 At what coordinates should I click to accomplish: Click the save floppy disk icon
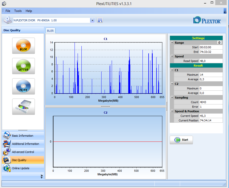click(100, 20)
